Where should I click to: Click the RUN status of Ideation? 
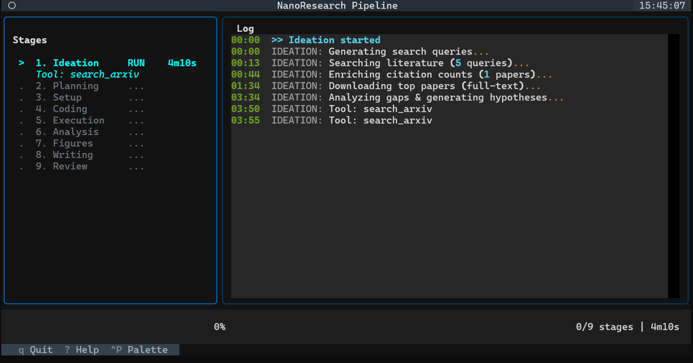click(136, 63)
